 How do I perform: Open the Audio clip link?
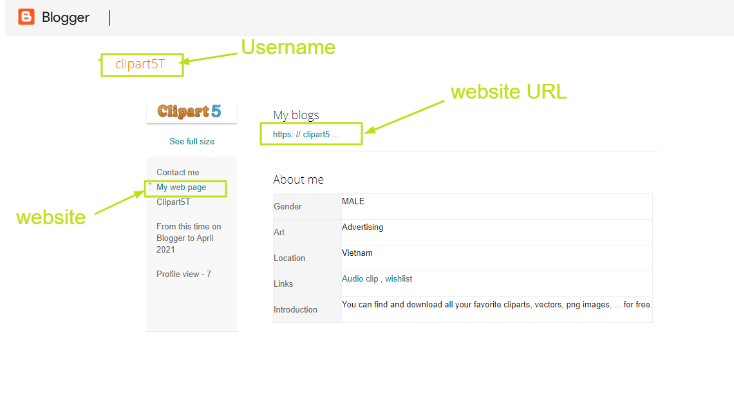click(360, 279)
